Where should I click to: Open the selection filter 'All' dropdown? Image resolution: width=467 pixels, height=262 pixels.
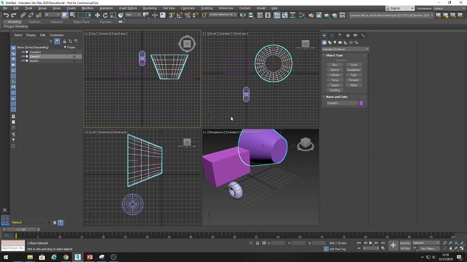click(52, 15)
